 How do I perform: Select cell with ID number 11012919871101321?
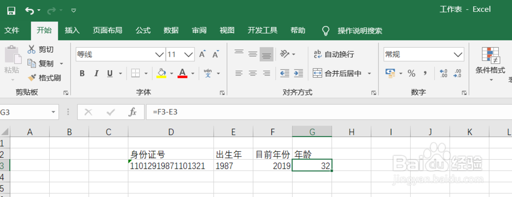coord(171,166)
